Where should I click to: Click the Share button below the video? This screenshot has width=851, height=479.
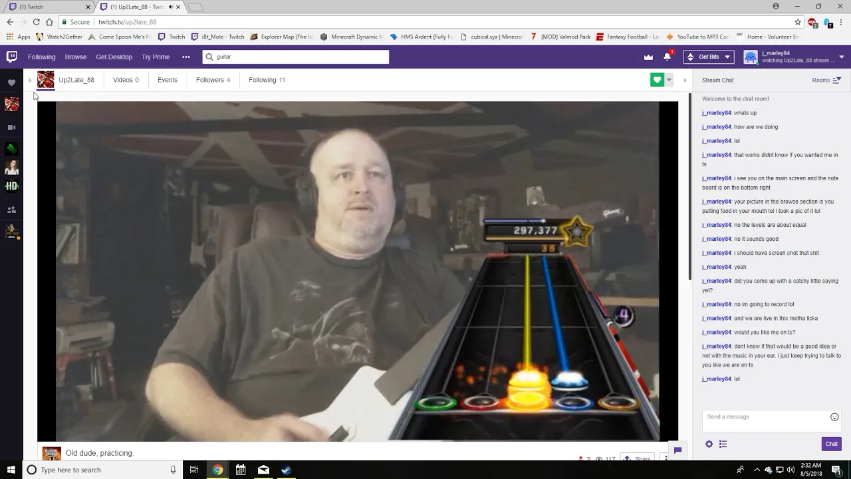pos(636,458)
